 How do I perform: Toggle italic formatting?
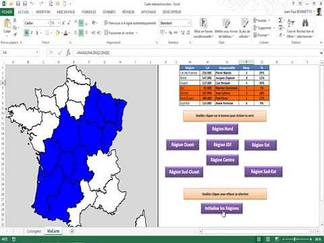pos(32,33)
